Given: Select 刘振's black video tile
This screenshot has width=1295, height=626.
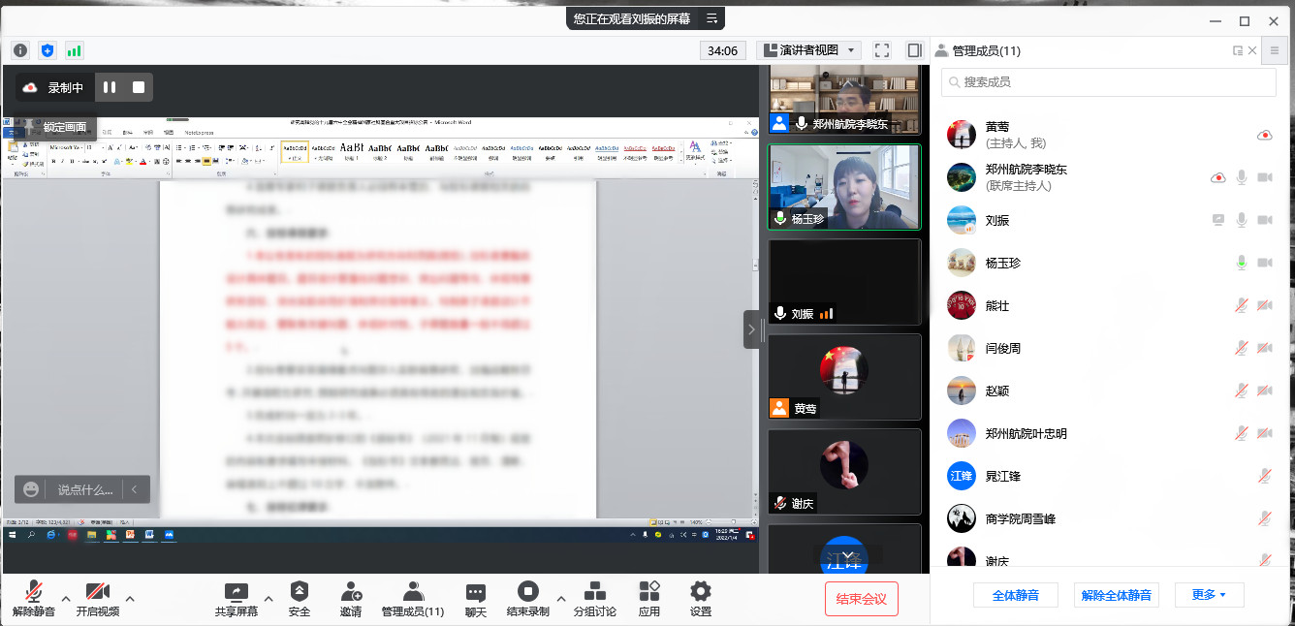Looking at the screenshot, I should click(844, 282).
